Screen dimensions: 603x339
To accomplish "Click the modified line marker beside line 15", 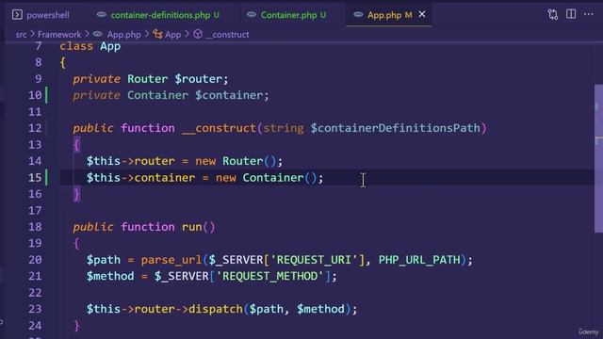I will point(47,178).
